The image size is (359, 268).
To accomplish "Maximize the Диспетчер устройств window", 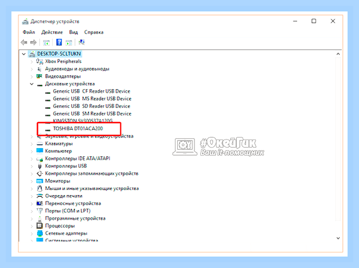I will point(314,21).
